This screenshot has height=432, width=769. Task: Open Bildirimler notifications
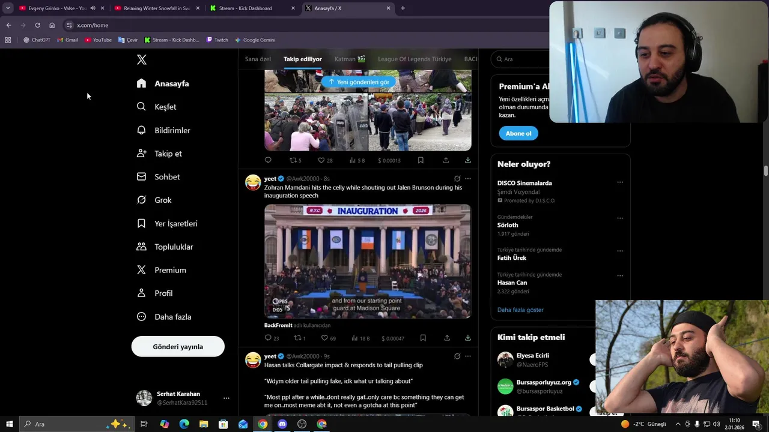pyautogui.click(x=163, y=130)
